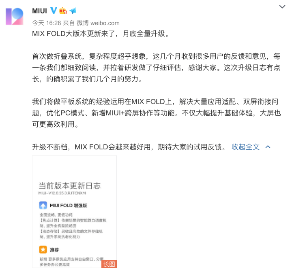
Task: Click the 今天 16:28 post timestamp
Action: point(47,23)
